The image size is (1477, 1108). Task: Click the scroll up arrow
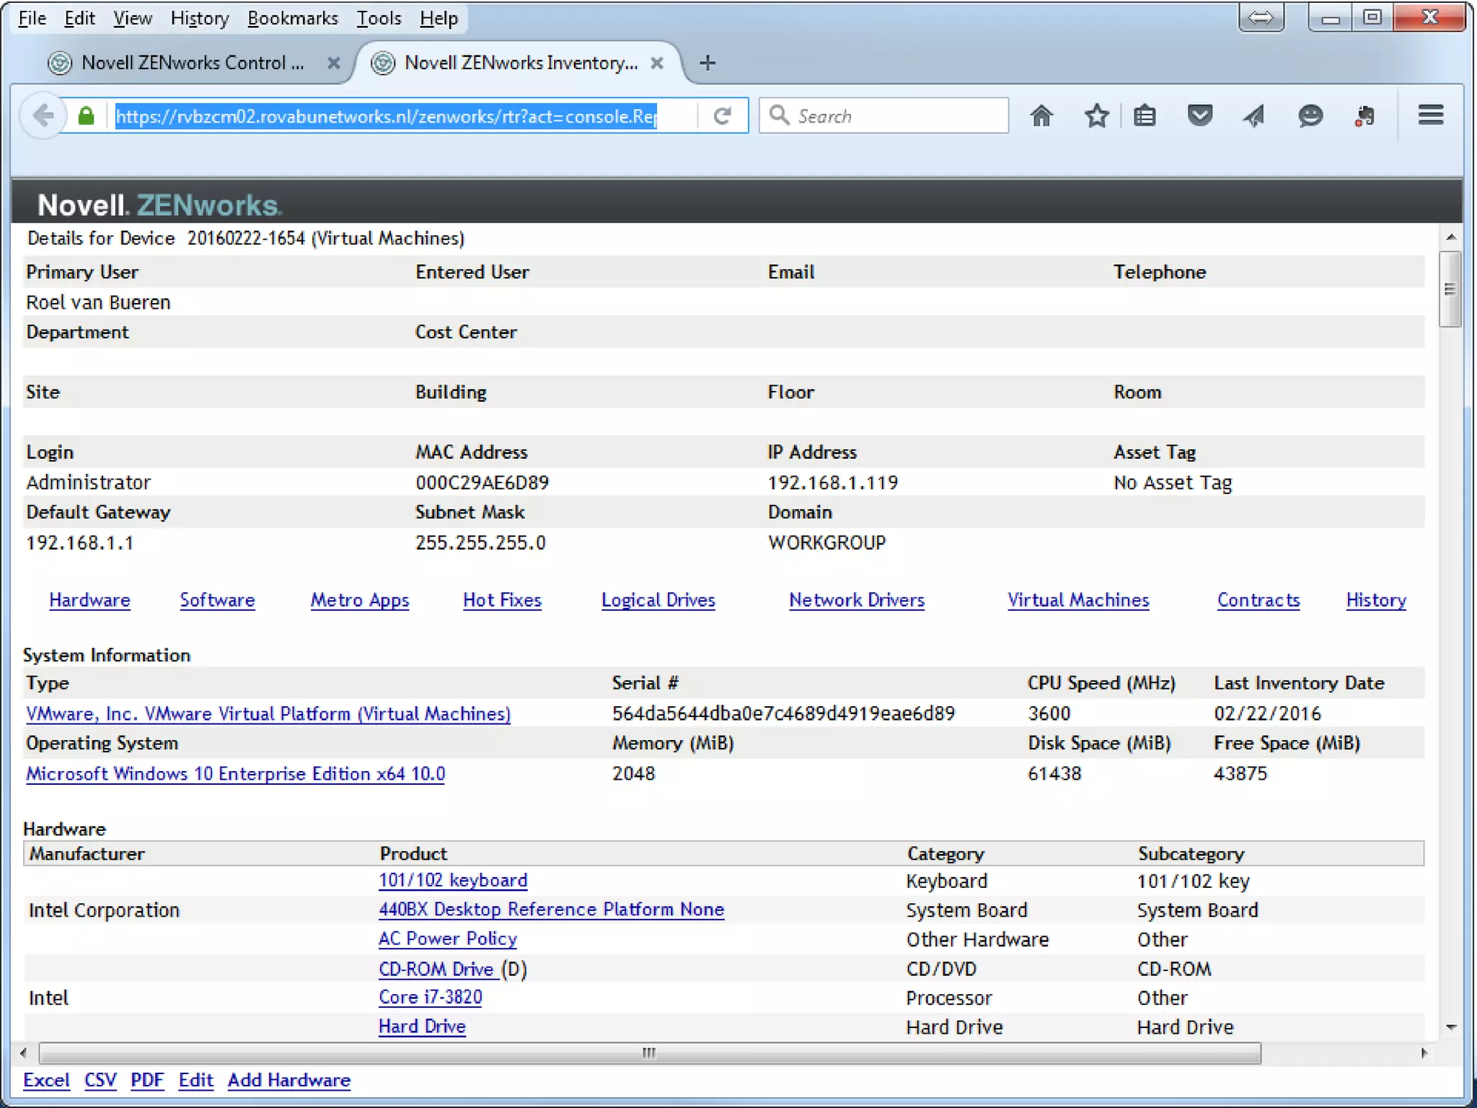1450,237
